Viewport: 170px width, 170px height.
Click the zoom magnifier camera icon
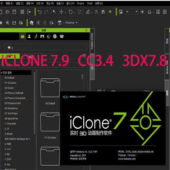pos(7,23)
